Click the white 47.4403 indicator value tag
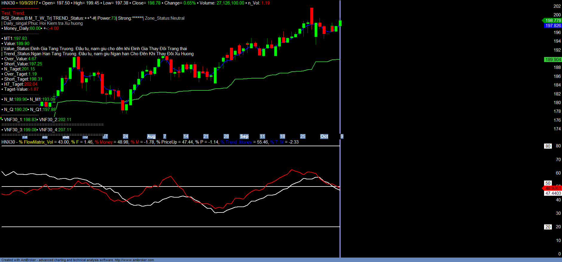562x262 pixels. click(553, 193)
